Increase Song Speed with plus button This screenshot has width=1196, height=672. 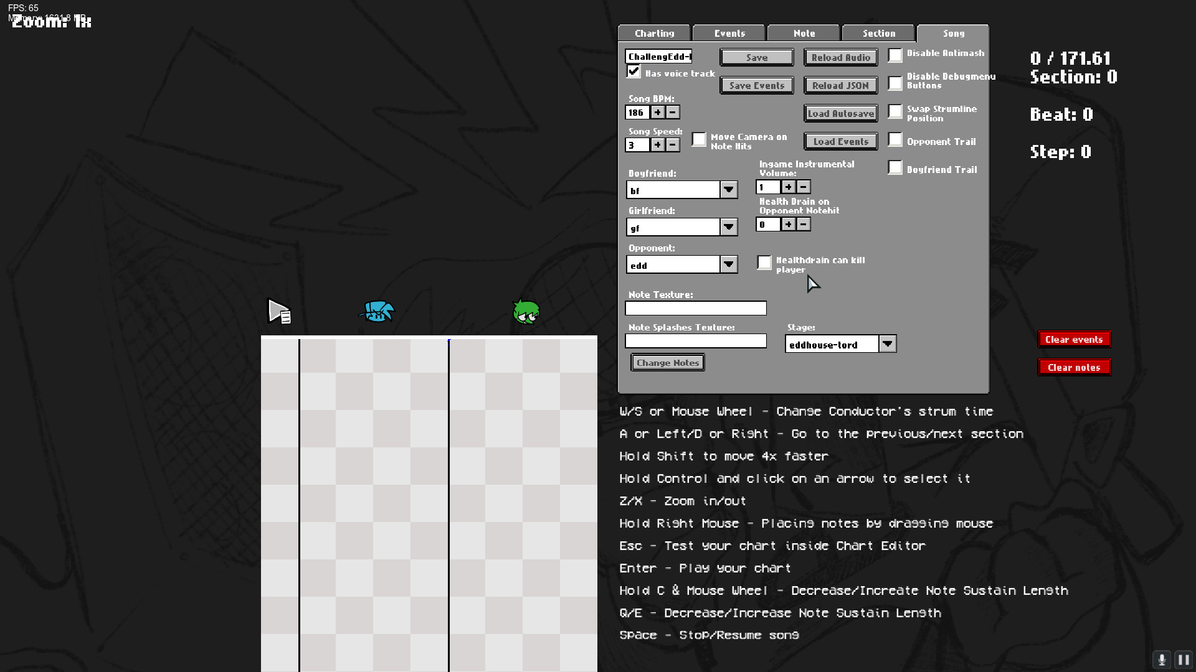pos(658,144)
